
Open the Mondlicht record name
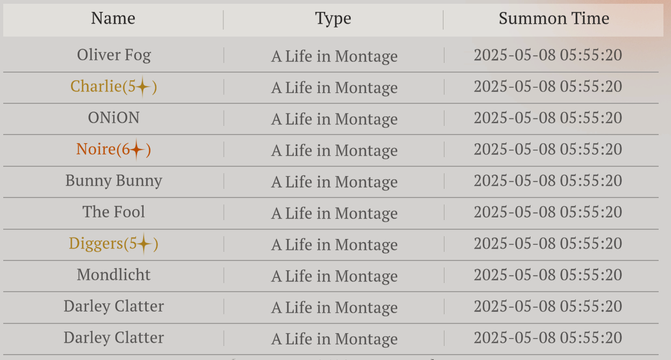tap(114, 275)
